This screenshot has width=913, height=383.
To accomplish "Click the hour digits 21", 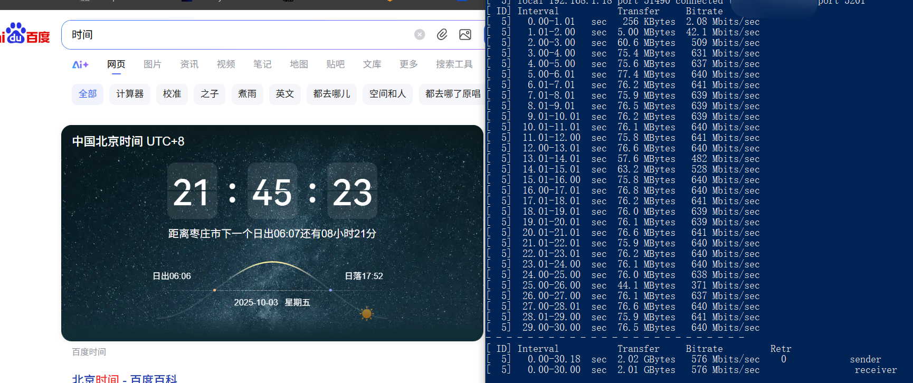I will click(x=192, y=191).
